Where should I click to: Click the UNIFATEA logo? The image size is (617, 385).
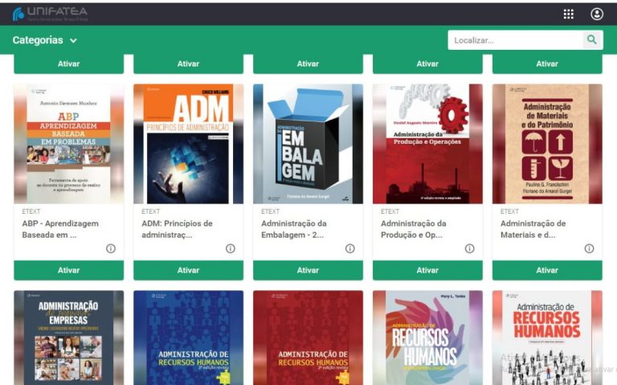(50, 14)
